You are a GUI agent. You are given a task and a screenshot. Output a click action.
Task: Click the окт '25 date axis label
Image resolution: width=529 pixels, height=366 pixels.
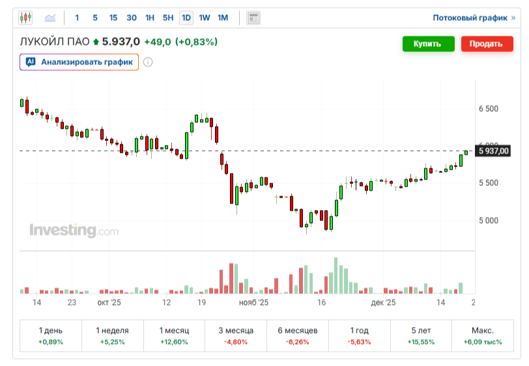click(x=109, y=302)
